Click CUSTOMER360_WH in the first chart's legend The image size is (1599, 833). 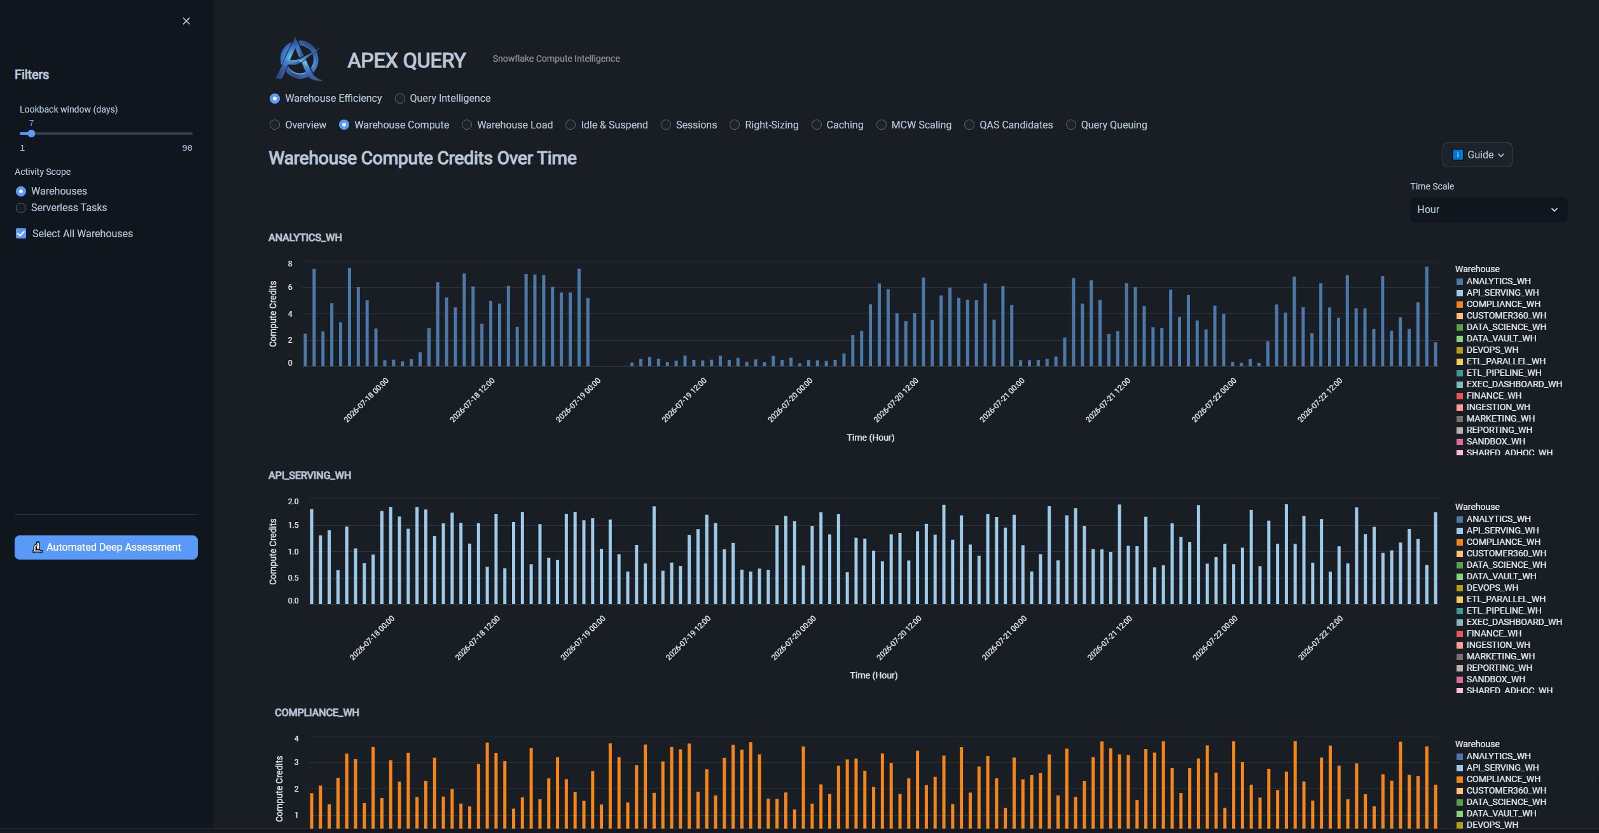tap(1501, 315)
